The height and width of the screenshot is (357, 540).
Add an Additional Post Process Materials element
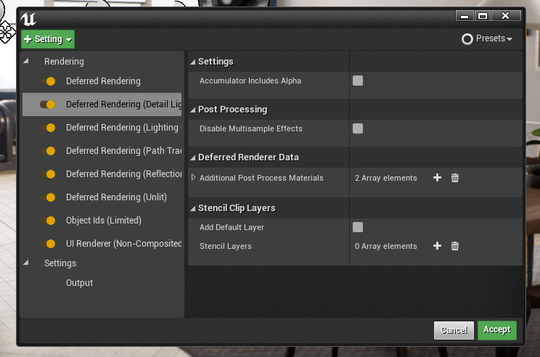[437, 178]
